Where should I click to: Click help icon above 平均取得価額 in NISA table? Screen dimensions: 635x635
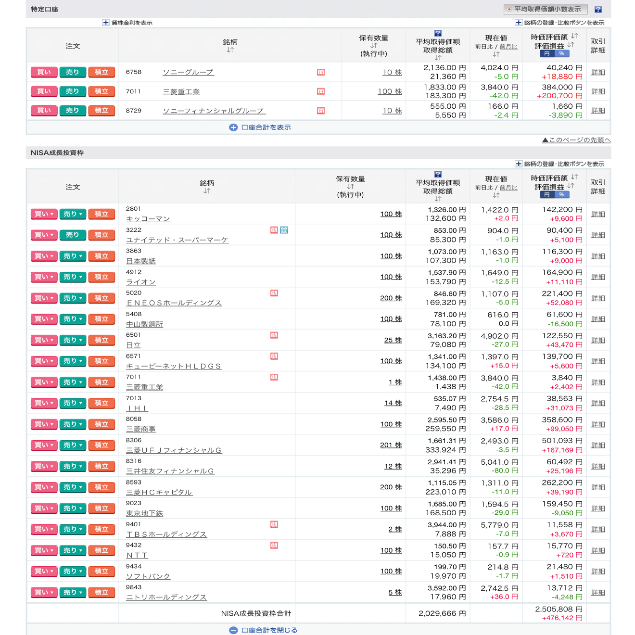[x=438, y=174]
